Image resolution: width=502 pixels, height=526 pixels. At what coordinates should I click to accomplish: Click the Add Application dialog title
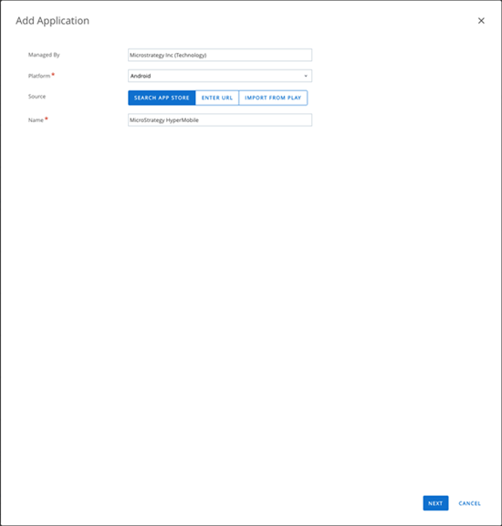point(52,21)
